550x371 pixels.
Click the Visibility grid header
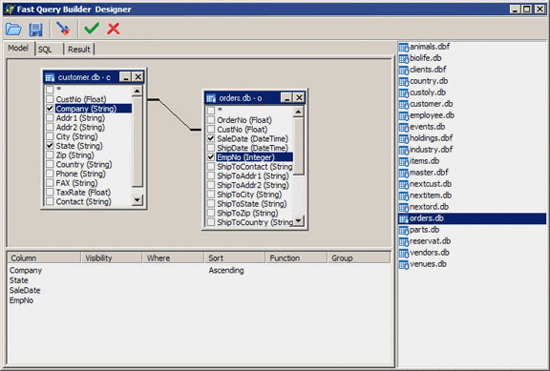tap(112, 258)
